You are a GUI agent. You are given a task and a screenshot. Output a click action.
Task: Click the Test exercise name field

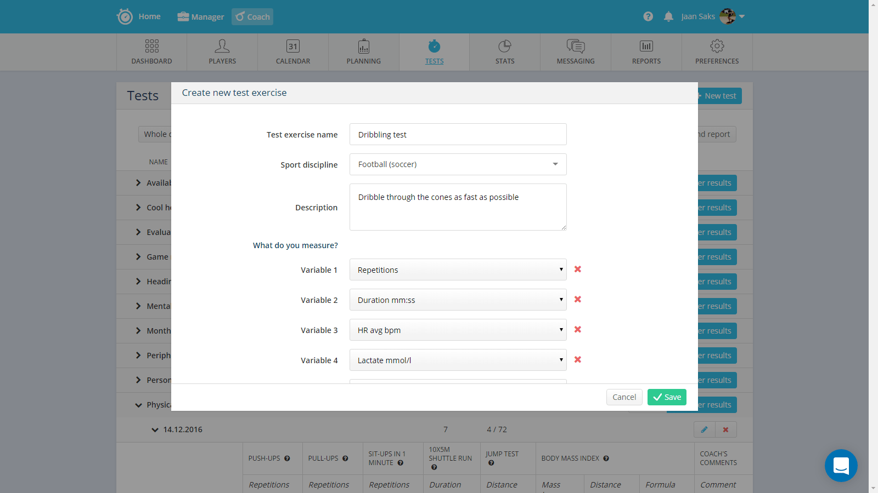pos(458,134)
